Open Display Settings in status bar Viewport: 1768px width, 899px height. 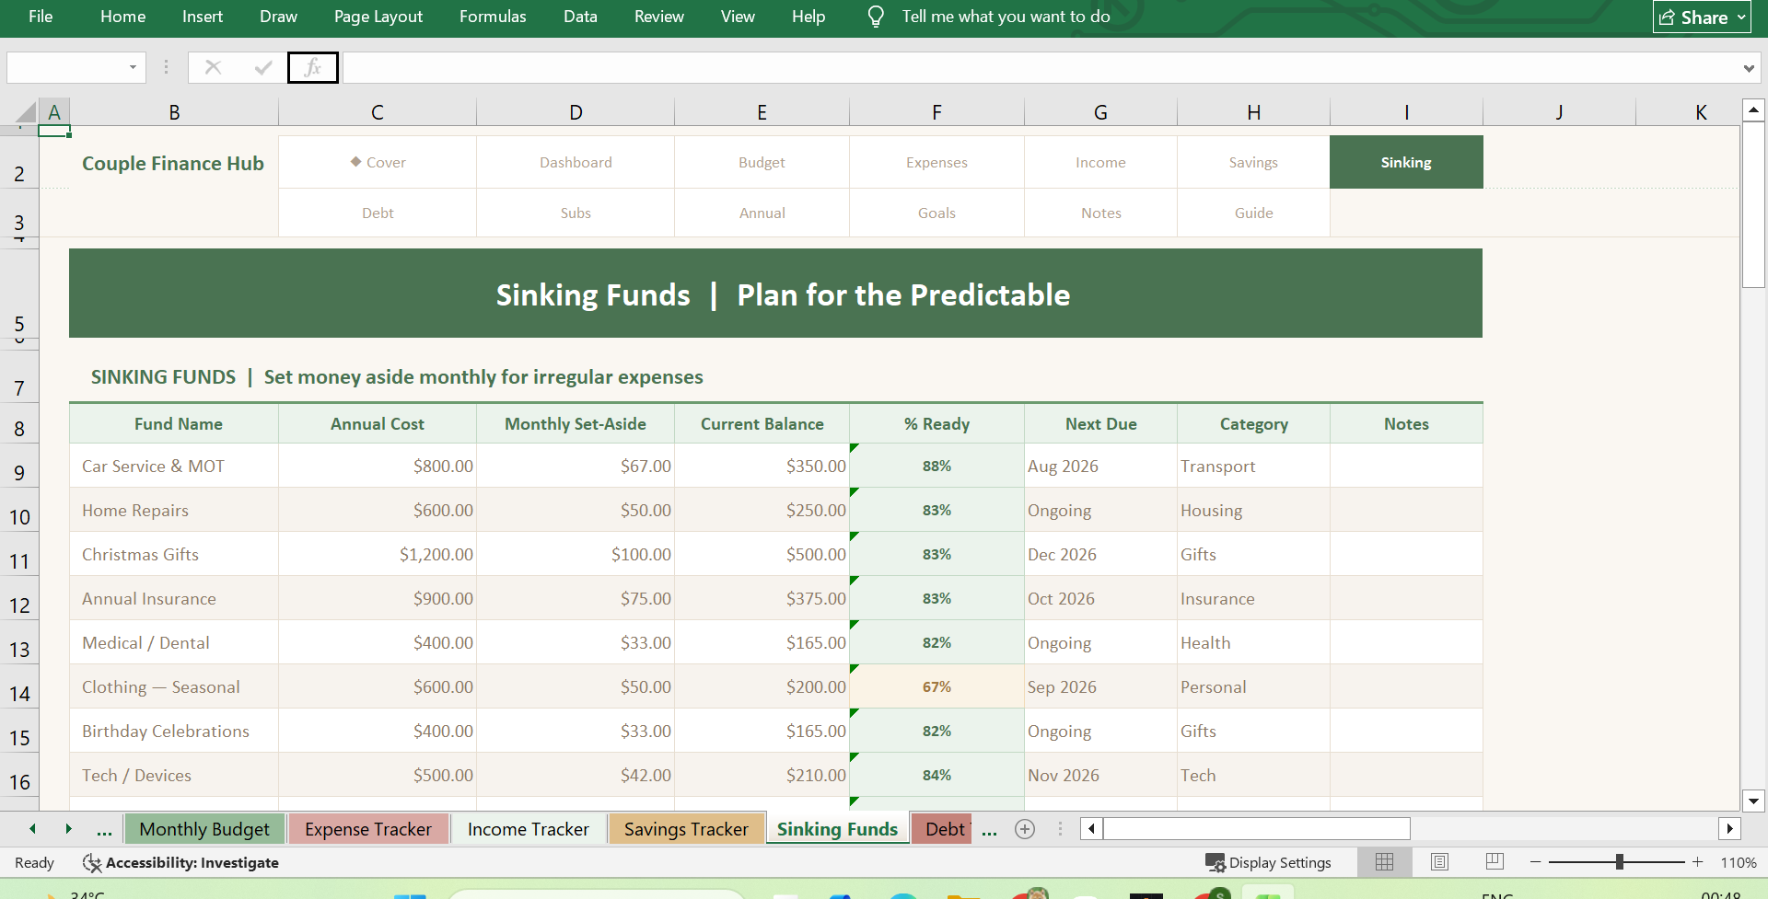(1268, 862)
